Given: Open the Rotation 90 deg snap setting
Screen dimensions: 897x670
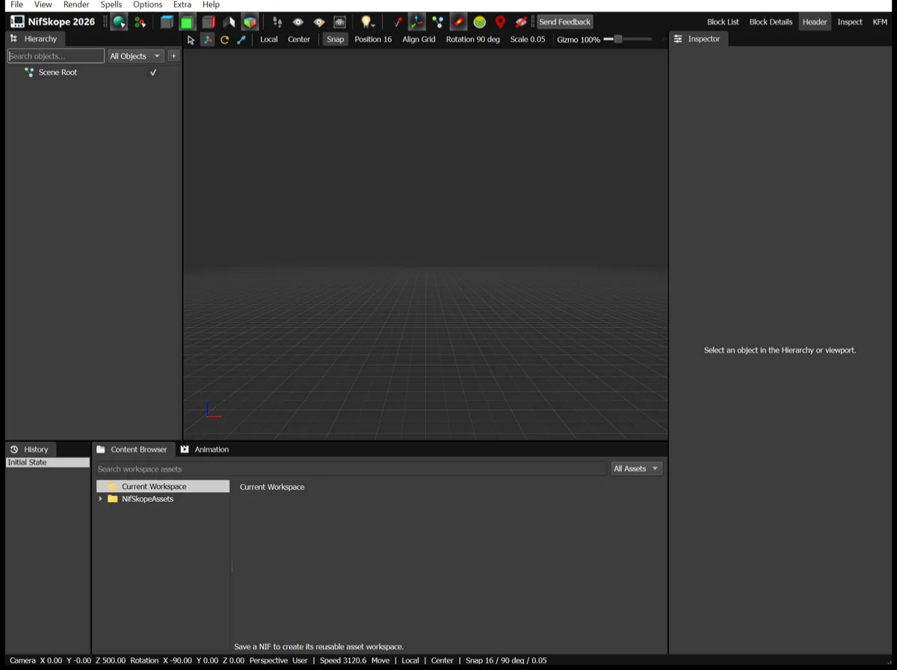Looking at the screenshot, I should point(473,40).
